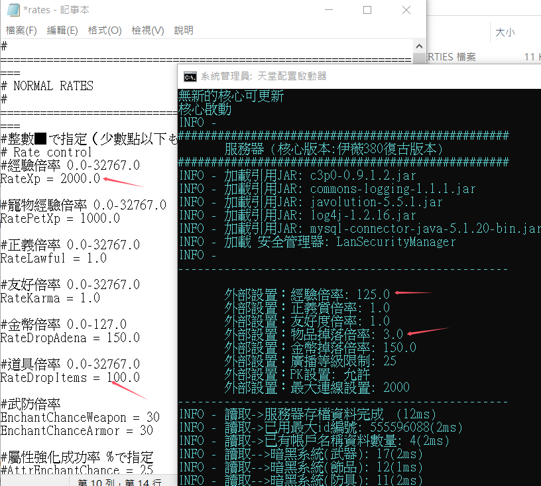The width and height of the screenshot is (541, 486).
Task: Open the 檢視(V) menu in Notepad
Action: point(148,30)
